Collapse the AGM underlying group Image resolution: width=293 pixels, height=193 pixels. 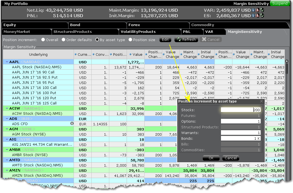click(x=7, y=129)
